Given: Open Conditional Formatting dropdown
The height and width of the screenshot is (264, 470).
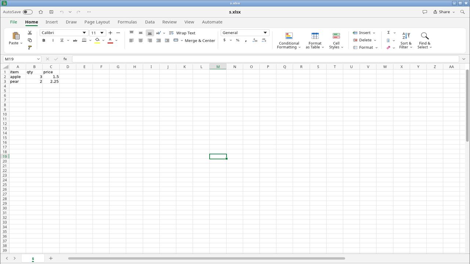Looking at the screenshot, I should [x=289, y=40].
